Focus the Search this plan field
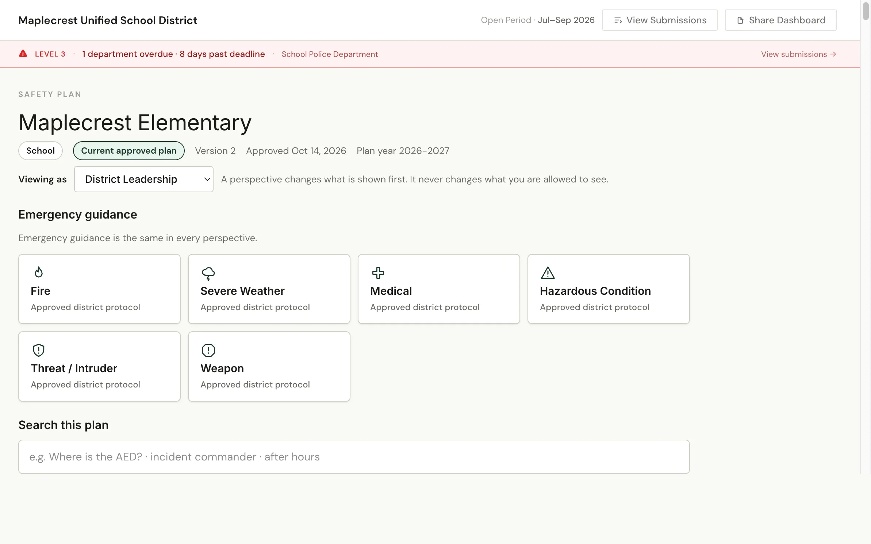Image resolution: width=871 pixels, height=544 pixels. pyautogui.click(x=354, y=457)
